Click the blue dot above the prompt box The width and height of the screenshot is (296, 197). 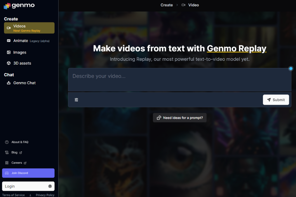pyautogui.click(x=290, y=68)
